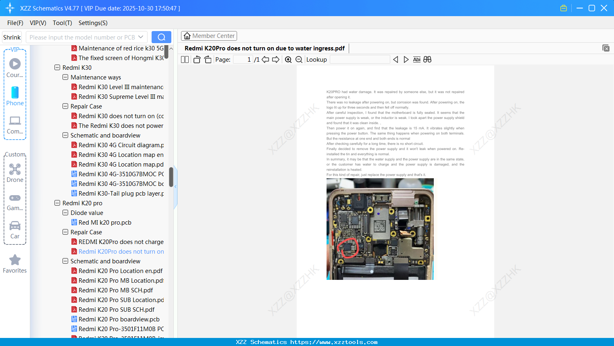Click the Shrink button

pos(12,37)
